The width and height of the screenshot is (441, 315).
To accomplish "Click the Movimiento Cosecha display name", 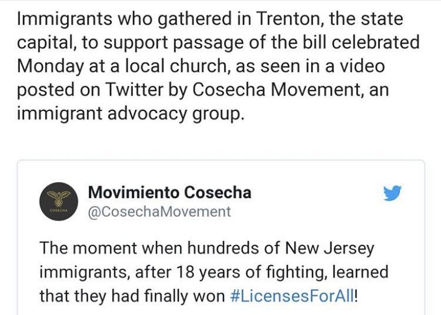I will [x=169, y=192].
